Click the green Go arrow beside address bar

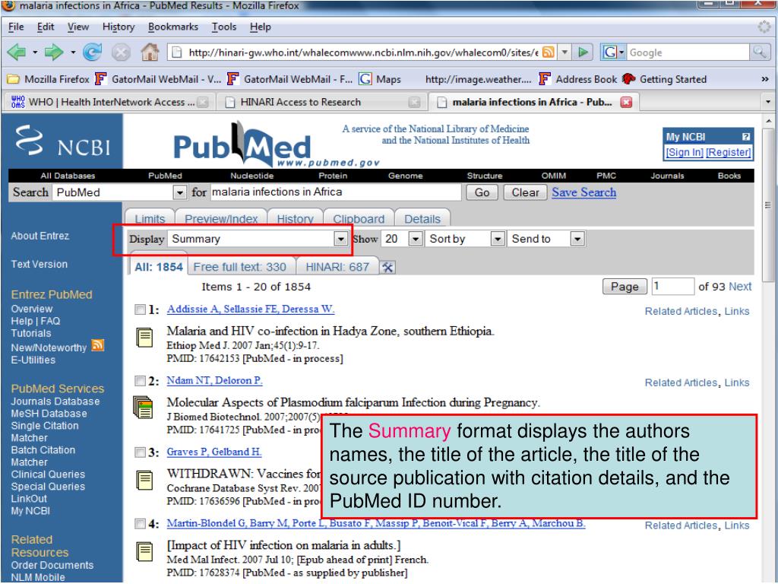[x=583, y=52]
